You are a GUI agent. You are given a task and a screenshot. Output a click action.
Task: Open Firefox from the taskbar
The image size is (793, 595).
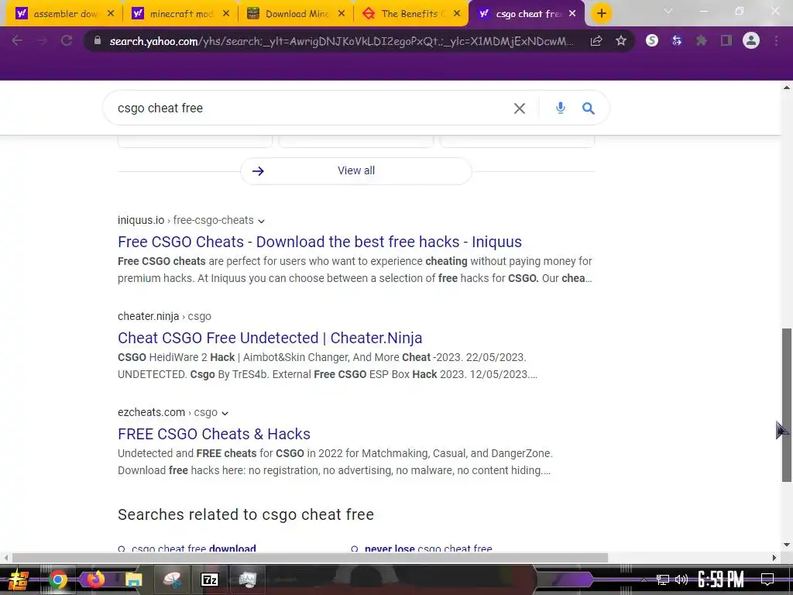click(x=95, y=580)
